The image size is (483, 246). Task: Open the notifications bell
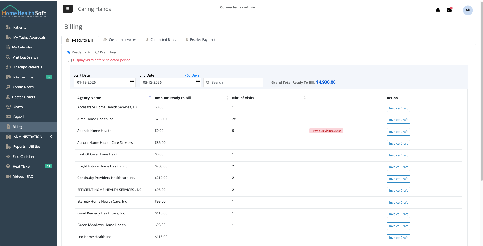click(x=438, y=10)
